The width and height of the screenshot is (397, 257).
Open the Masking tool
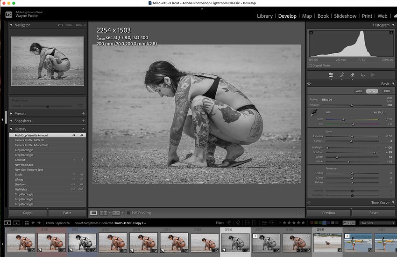point(373,74)
